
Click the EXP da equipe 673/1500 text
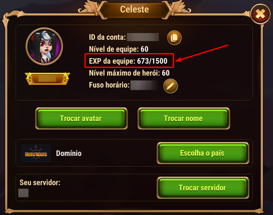coord(128,61)
